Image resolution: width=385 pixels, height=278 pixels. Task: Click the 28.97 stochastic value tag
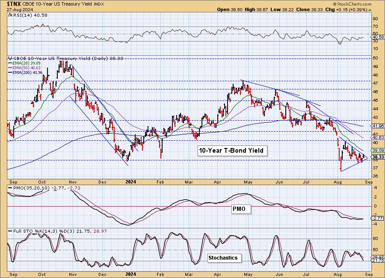(x=378, y=257)
